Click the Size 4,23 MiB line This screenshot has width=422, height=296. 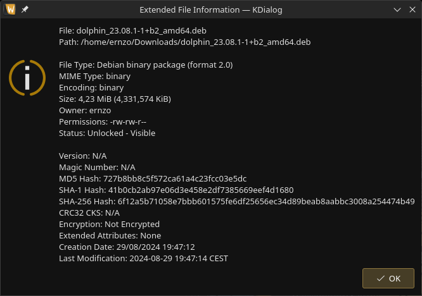(115, 99)
